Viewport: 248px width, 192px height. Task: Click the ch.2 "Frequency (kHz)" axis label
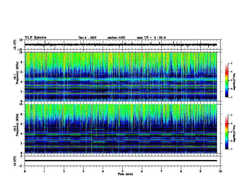[17, 125]
